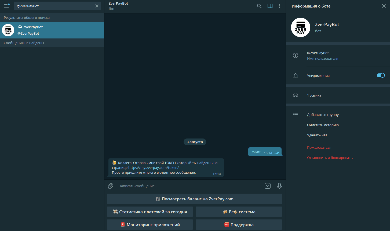Screen dimensions: 390x231
Task: Clear the search field with X
Action: click(97, 6)
